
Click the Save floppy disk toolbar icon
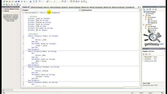[16, 1]
